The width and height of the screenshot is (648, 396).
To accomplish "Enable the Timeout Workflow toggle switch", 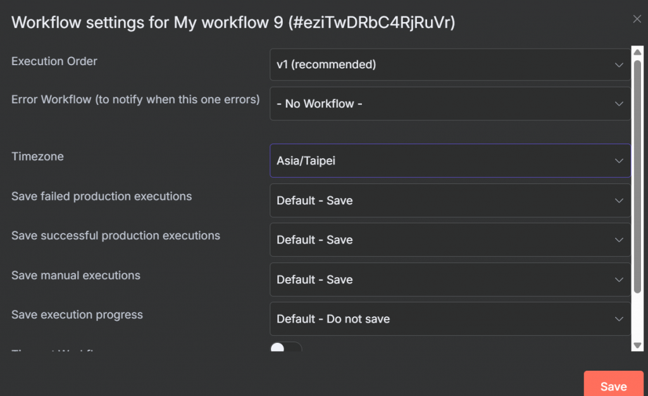I will pos(285,349).
